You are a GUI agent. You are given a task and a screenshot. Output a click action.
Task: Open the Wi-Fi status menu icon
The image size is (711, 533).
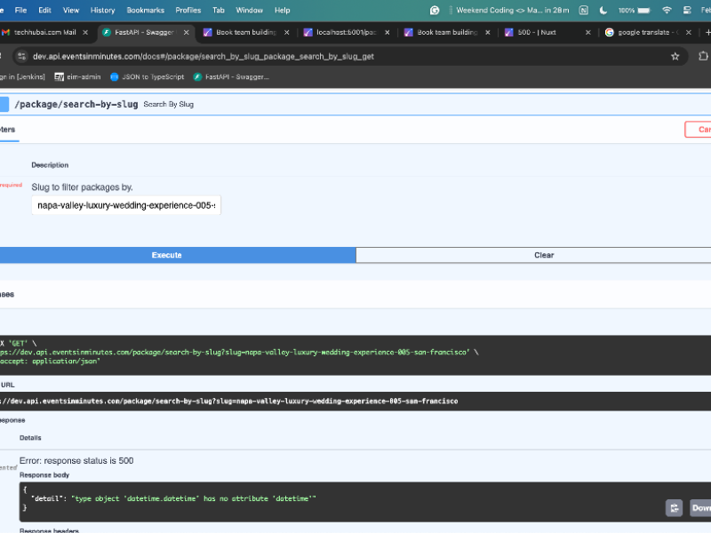coord(667,10)
